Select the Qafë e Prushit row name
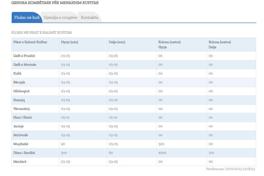This screenshot has height=176, width=264. (24, 56)
